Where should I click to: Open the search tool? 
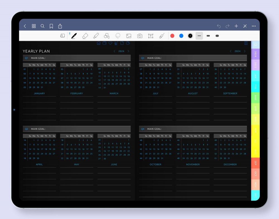(42, 26)
